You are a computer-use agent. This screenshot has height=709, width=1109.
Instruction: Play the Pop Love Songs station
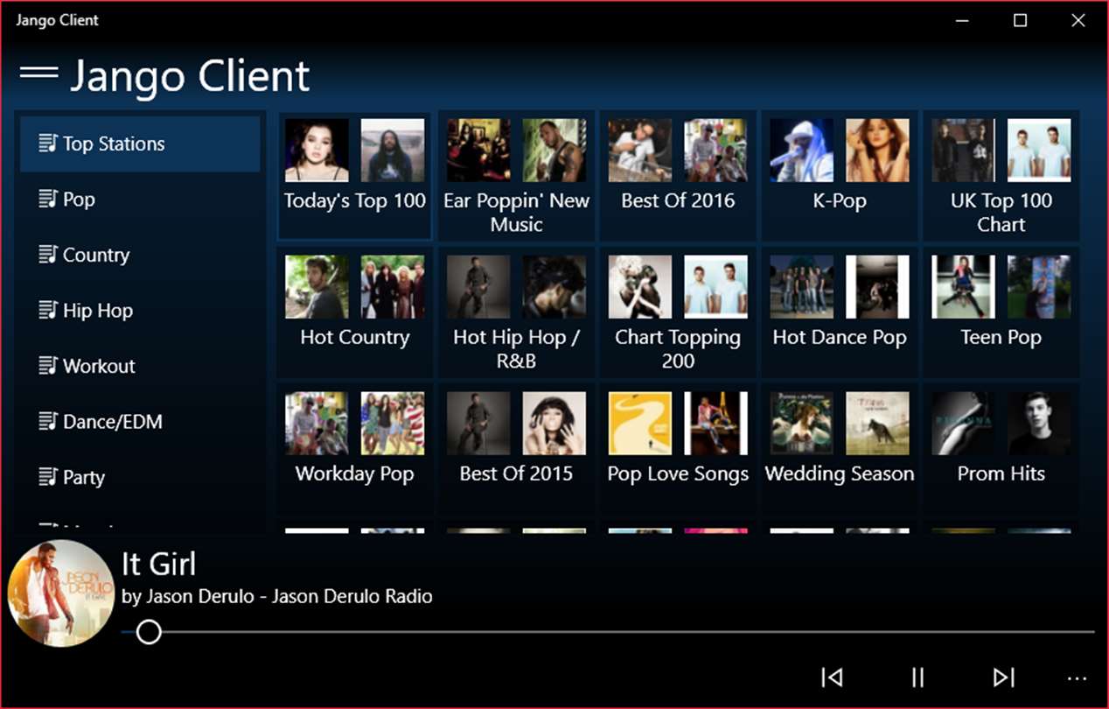[x=678, y=449]
